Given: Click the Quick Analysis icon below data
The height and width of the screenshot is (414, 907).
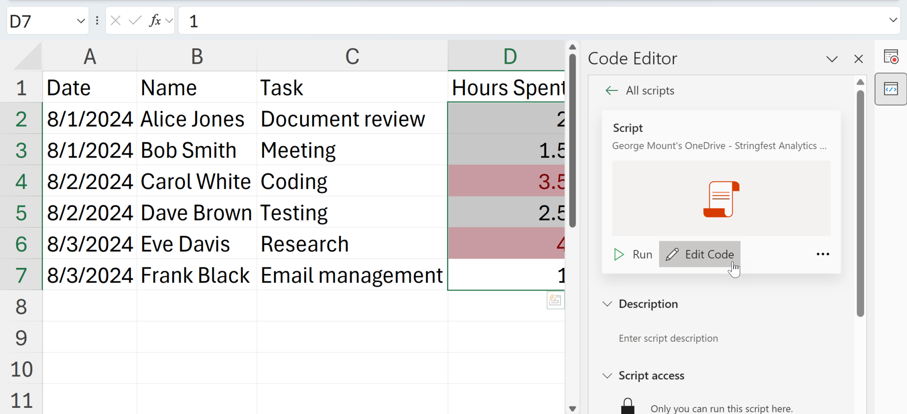Looking at the screenshot, I should 555,301.
